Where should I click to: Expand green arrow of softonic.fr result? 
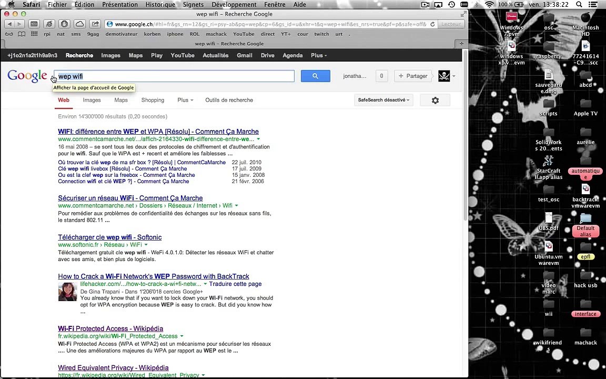(x=146, y=245)
